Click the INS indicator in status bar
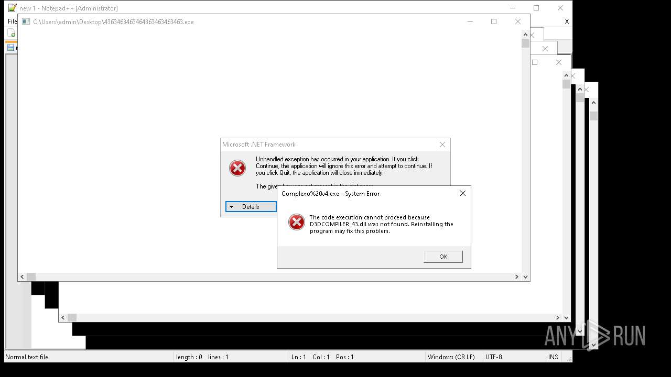This screenshot has width=671, height=377. (553, 357)
